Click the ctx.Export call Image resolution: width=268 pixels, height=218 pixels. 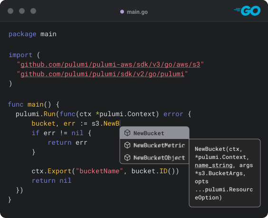[51, 171]
